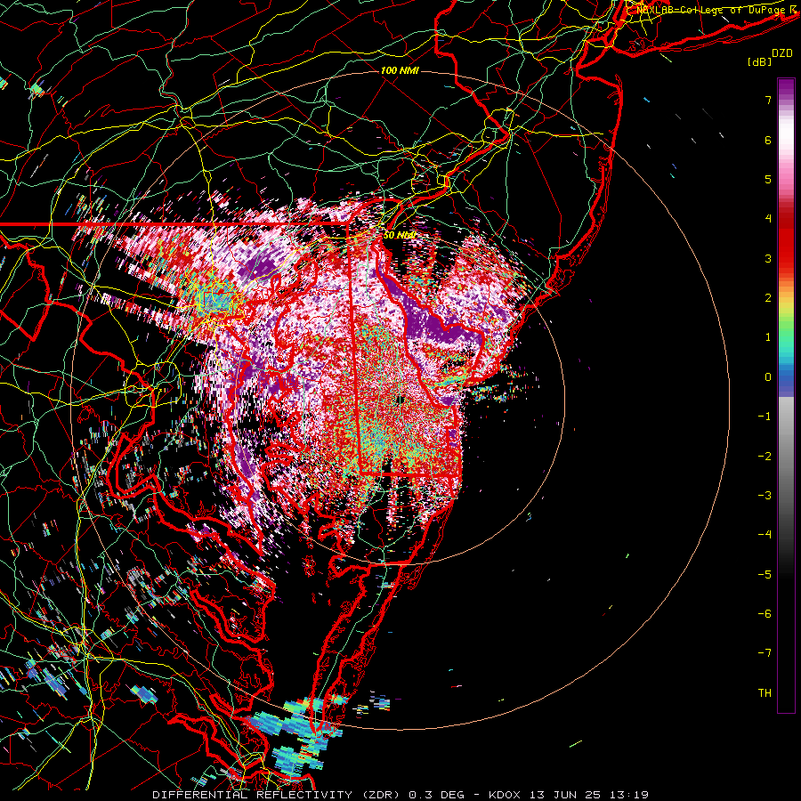Screen dimensions: 801x801
Task: Click the "50 NMI" range ring label
Action: click(x=399, y=235)
